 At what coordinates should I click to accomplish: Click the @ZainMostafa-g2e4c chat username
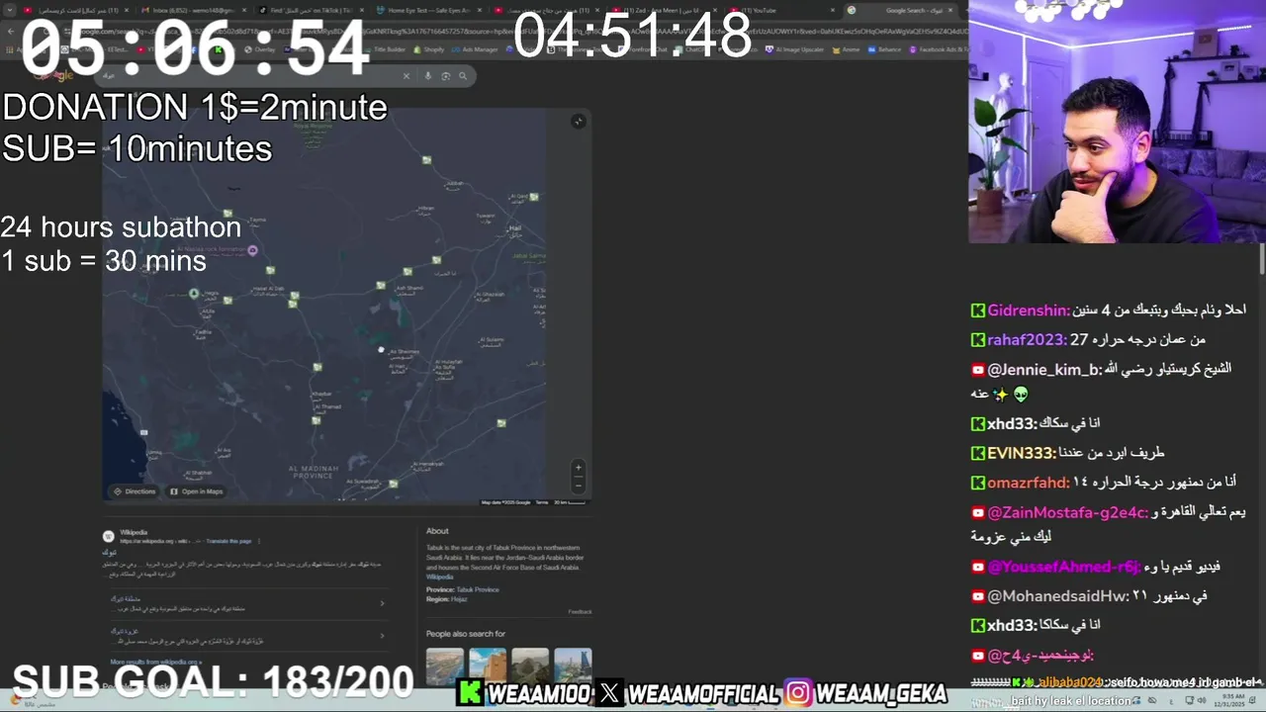click(x=1068, y=512)
